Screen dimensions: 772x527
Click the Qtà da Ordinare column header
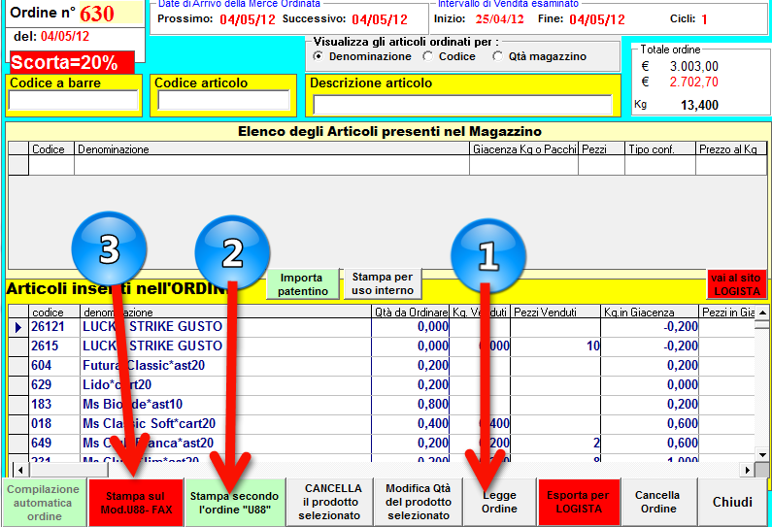(411, 312)
